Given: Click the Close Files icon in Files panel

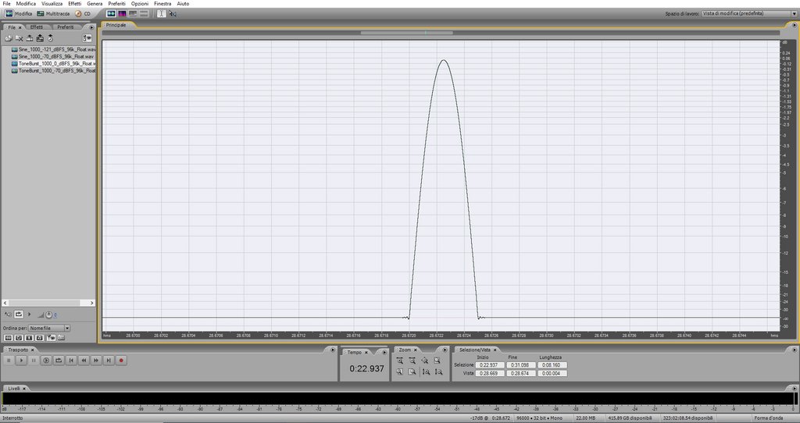Looking at the screenshot, I should (x=19, y=38).
